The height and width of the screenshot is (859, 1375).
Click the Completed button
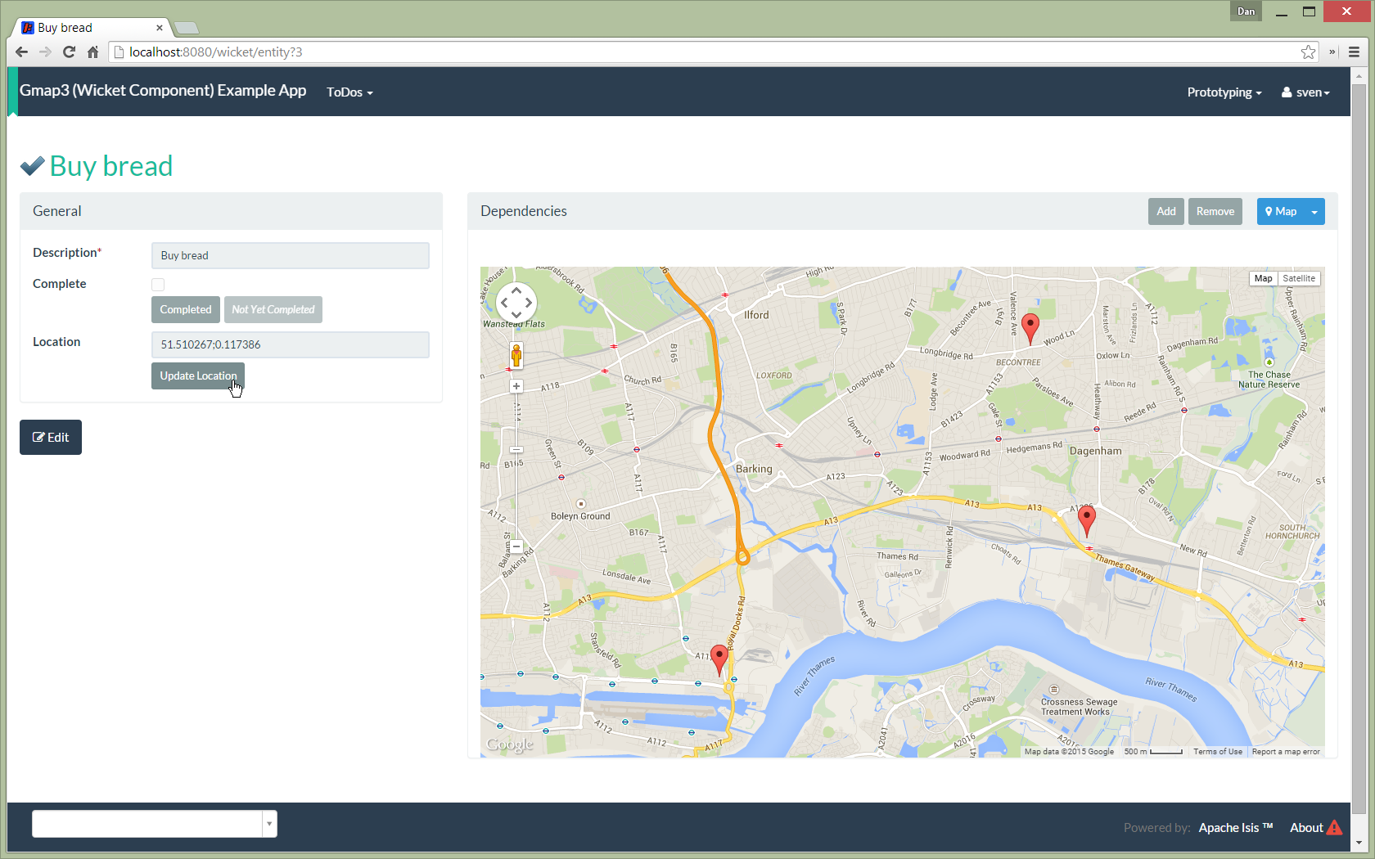coord(186,309)
